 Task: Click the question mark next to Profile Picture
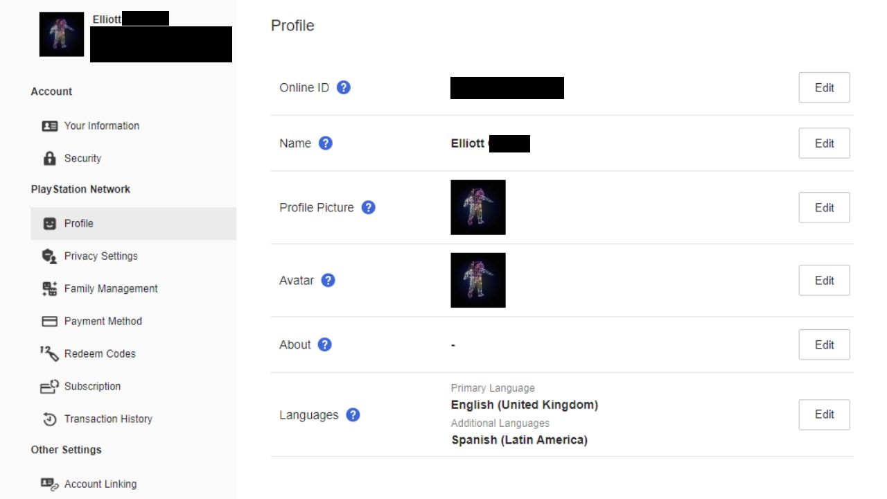[369, 207]
